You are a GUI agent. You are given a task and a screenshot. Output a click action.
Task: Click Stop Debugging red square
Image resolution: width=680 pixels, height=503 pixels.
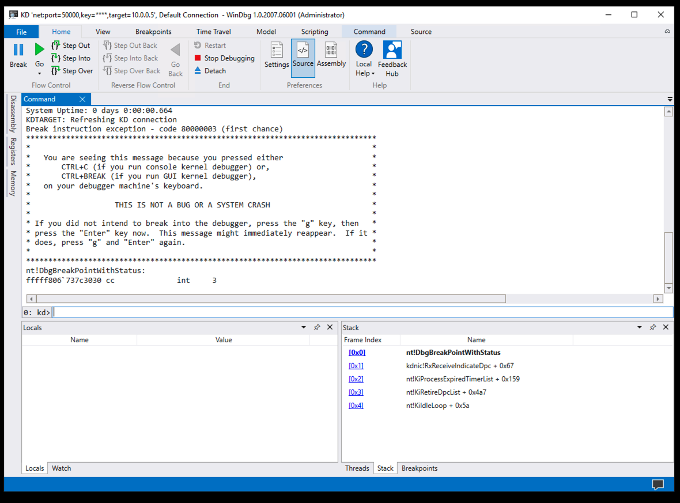pos(198,58)
